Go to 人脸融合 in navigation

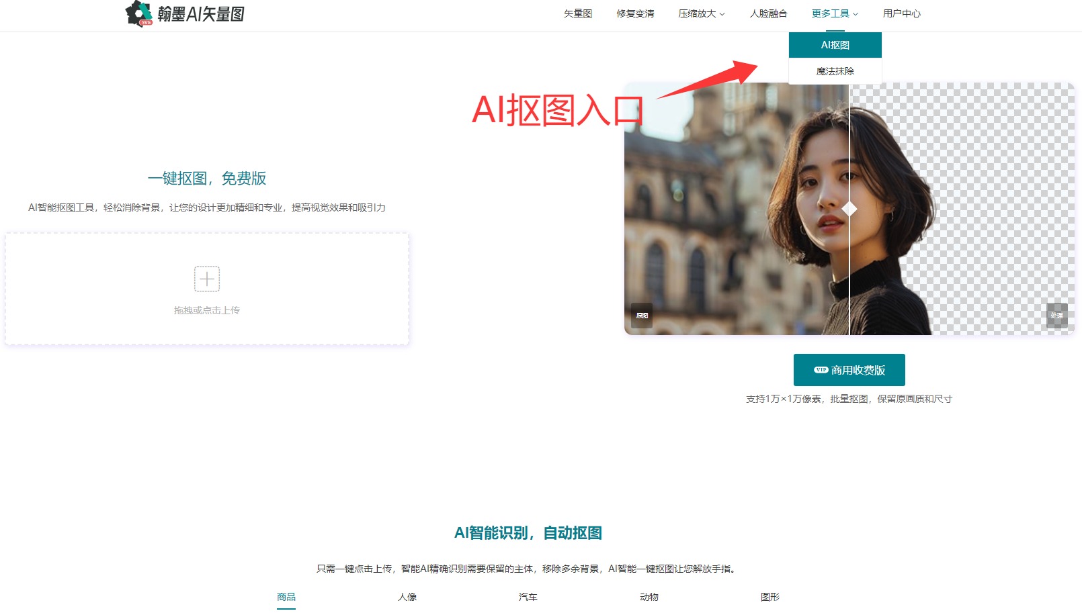tap(768, 13)
